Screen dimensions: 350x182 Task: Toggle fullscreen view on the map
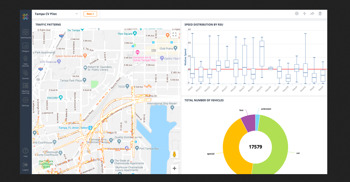(x=174, y=34)
